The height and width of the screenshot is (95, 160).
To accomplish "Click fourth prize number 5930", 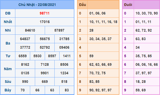I will point(37,56).
